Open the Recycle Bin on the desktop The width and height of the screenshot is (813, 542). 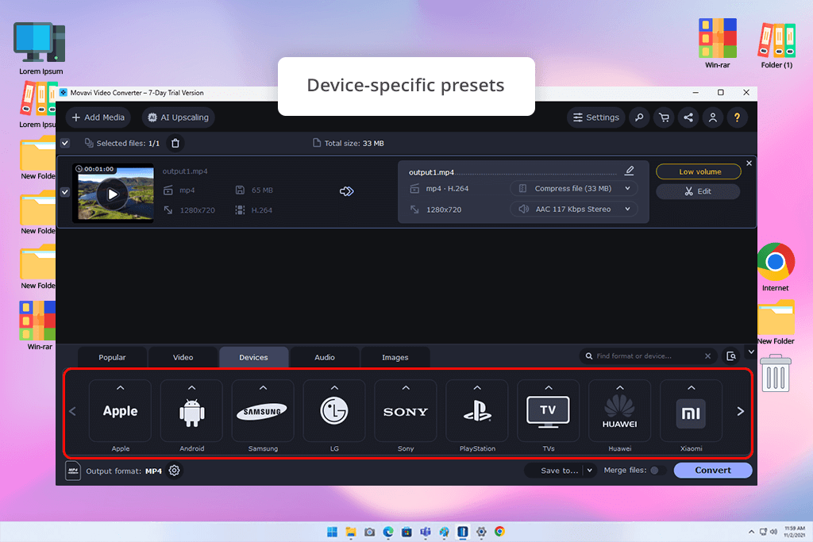pos(775,373)
